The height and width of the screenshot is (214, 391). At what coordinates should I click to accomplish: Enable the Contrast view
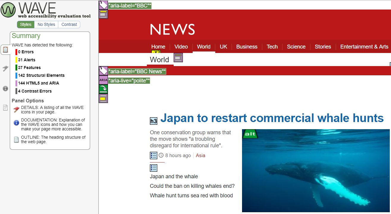69,24
